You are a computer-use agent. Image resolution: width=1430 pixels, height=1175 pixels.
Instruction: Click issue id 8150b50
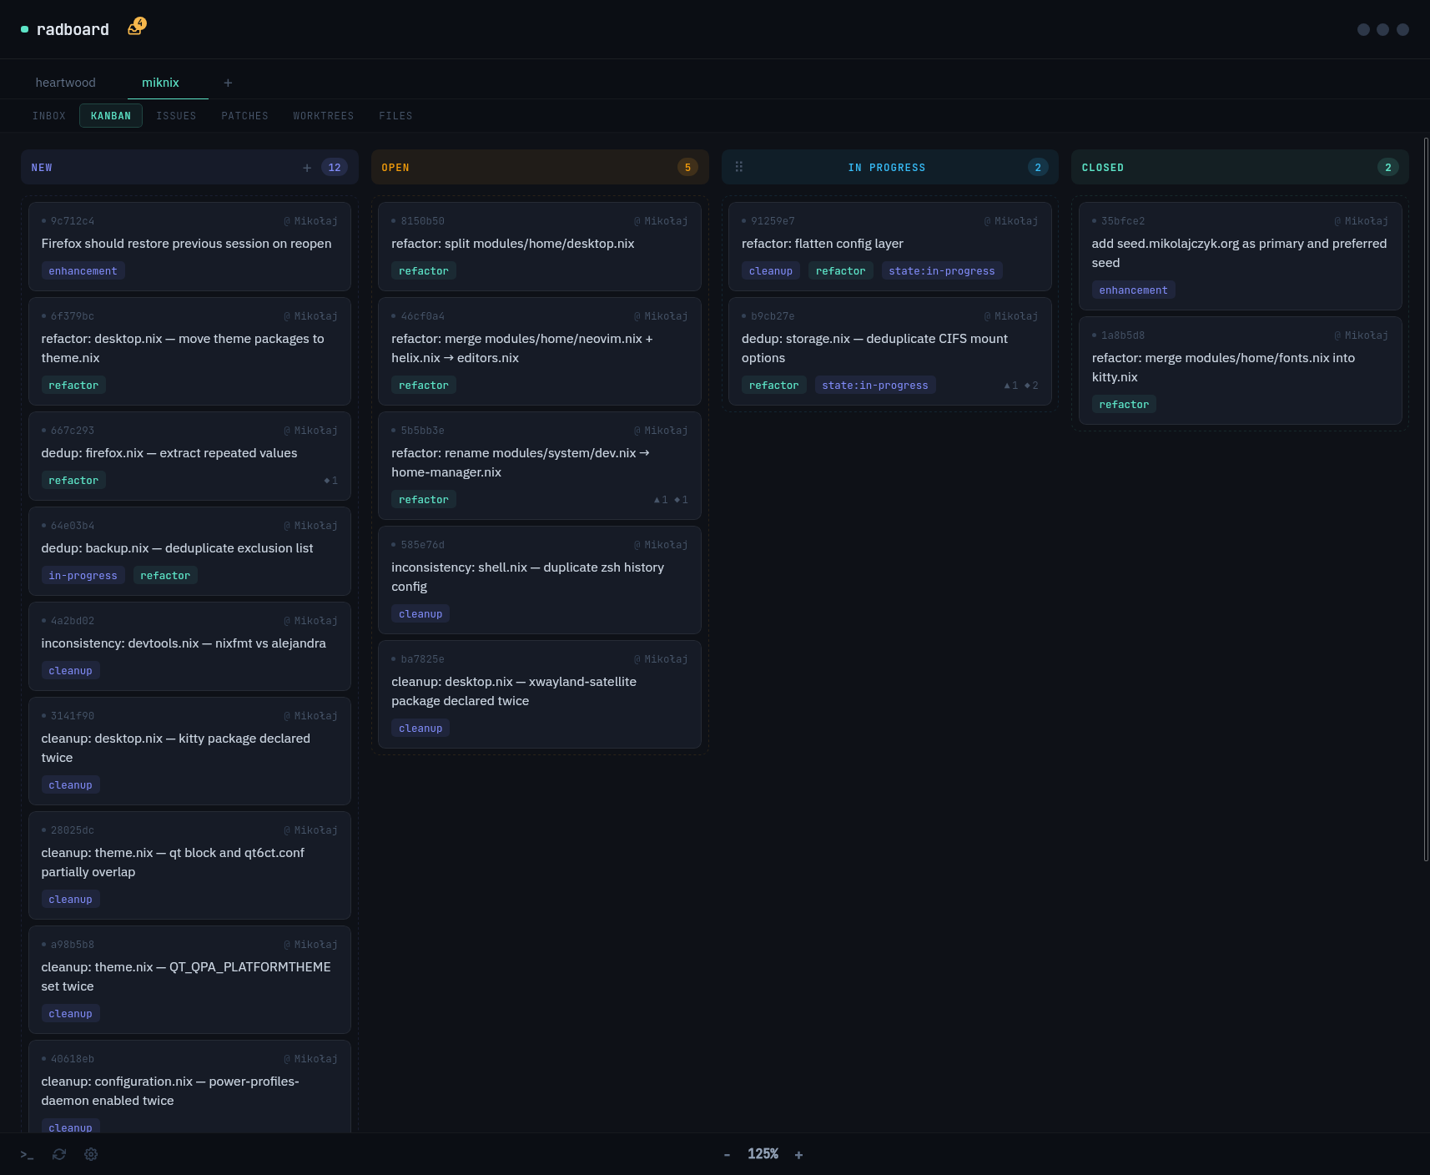422,221
